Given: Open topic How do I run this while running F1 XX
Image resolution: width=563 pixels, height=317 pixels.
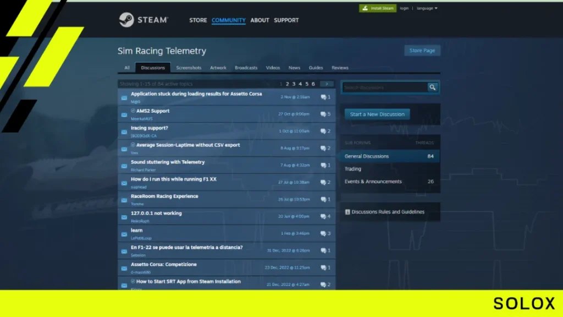Looking at the screenshot, I should click(x=173, y=179).
